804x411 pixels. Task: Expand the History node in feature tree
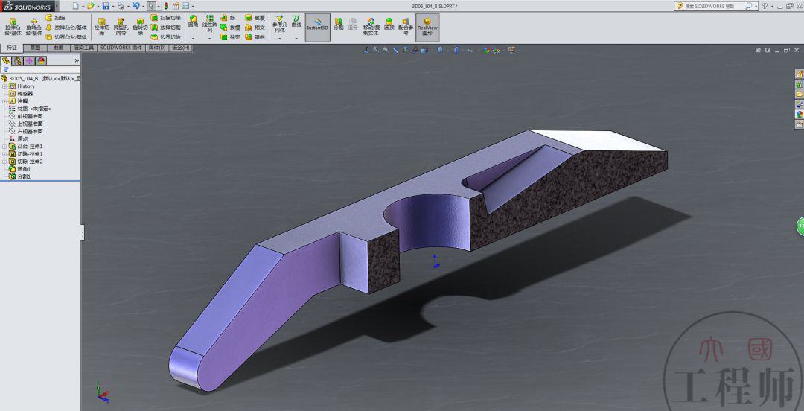click(4, 86)
